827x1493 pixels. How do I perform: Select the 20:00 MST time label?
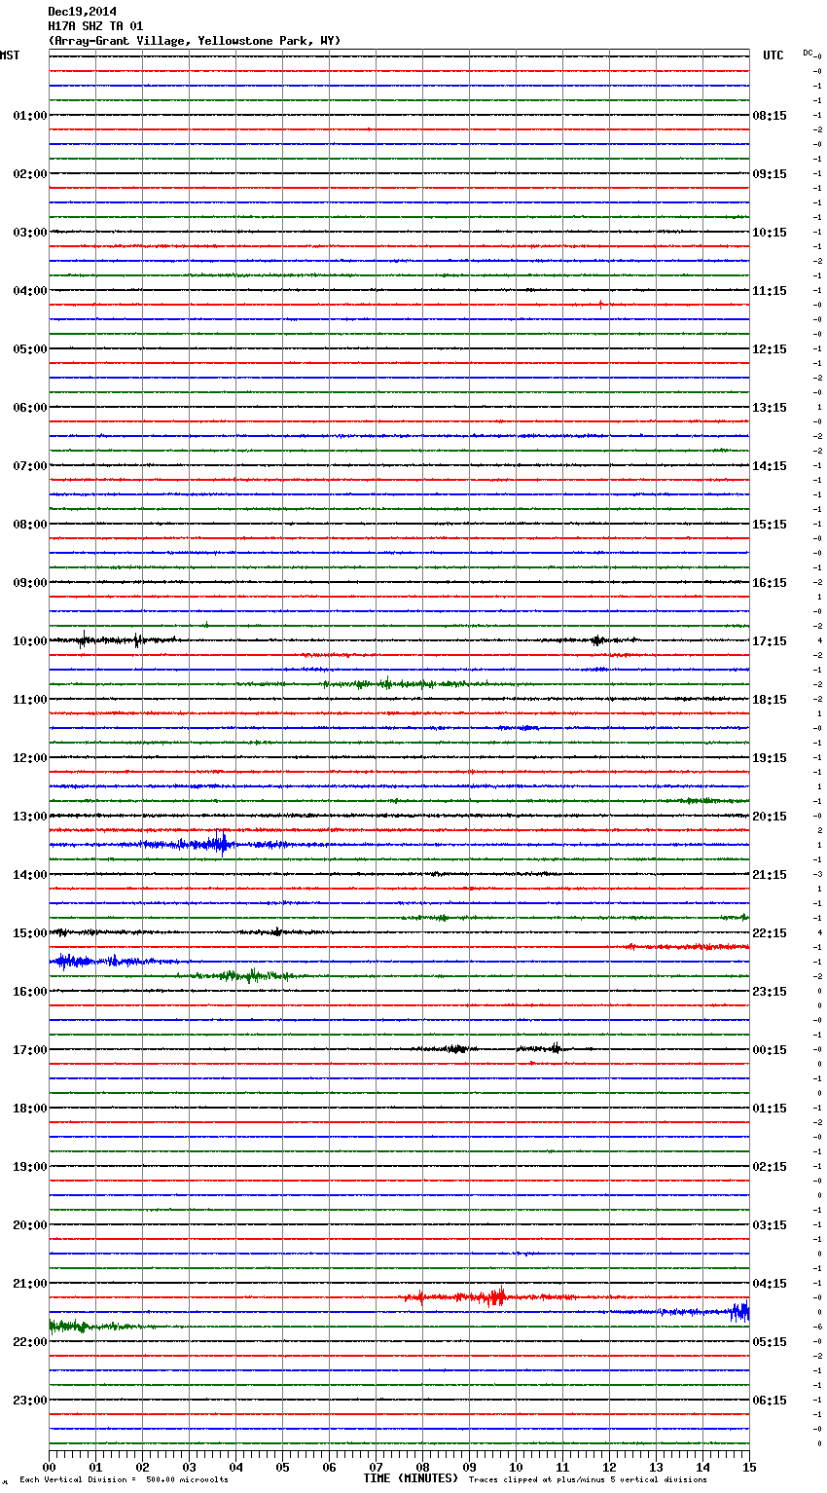tap(30, 1225)
